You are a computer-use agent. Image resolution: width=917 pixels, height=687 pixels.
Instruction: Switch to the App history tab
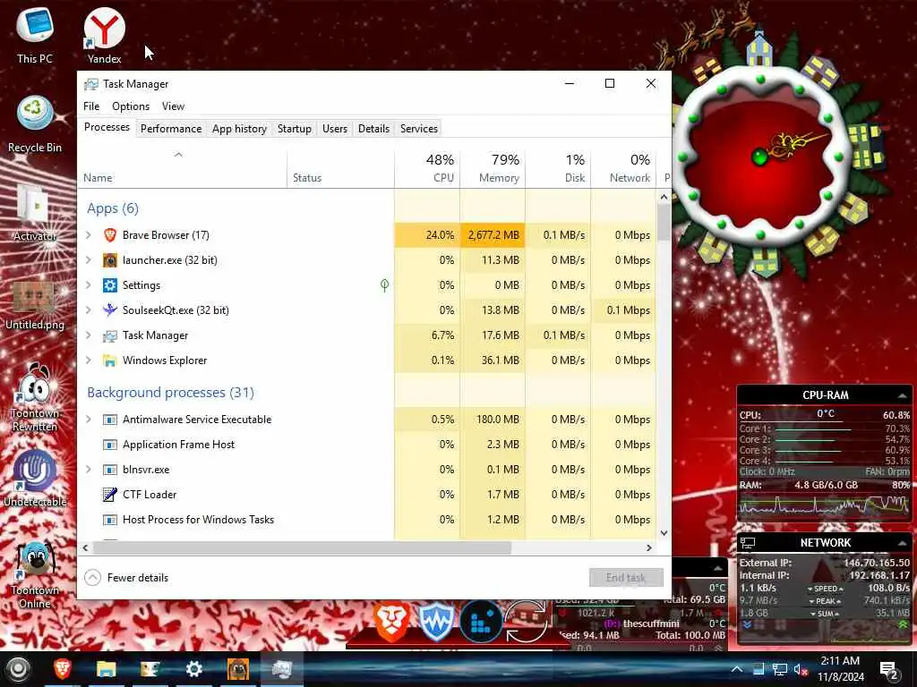point(239,129)
